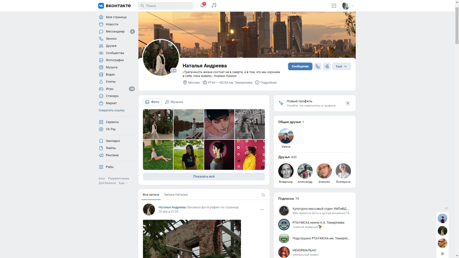
Task: Close the Новый профиль banner
Action: coord(347,103)
